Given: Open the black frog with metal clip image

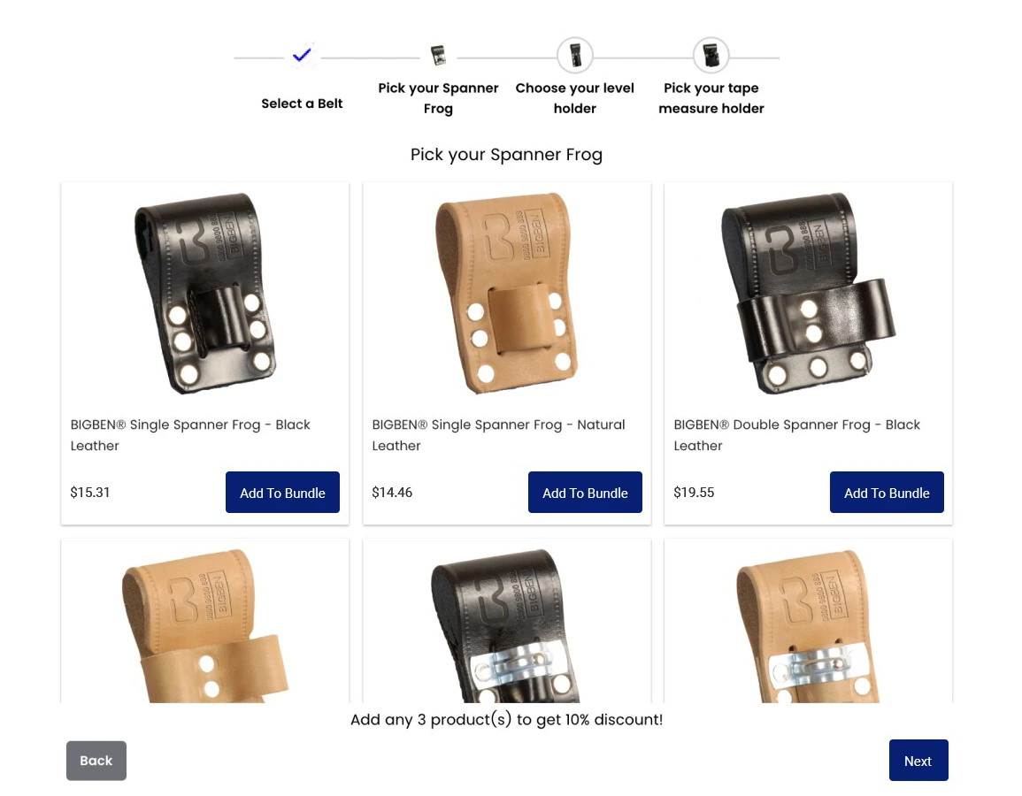Looking at the screenshot, I should pos(506,625).
